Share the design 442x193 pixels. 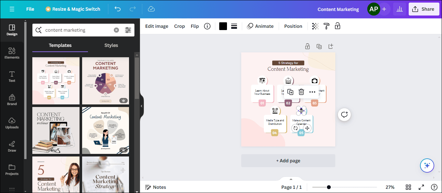(x=424, y=9)
